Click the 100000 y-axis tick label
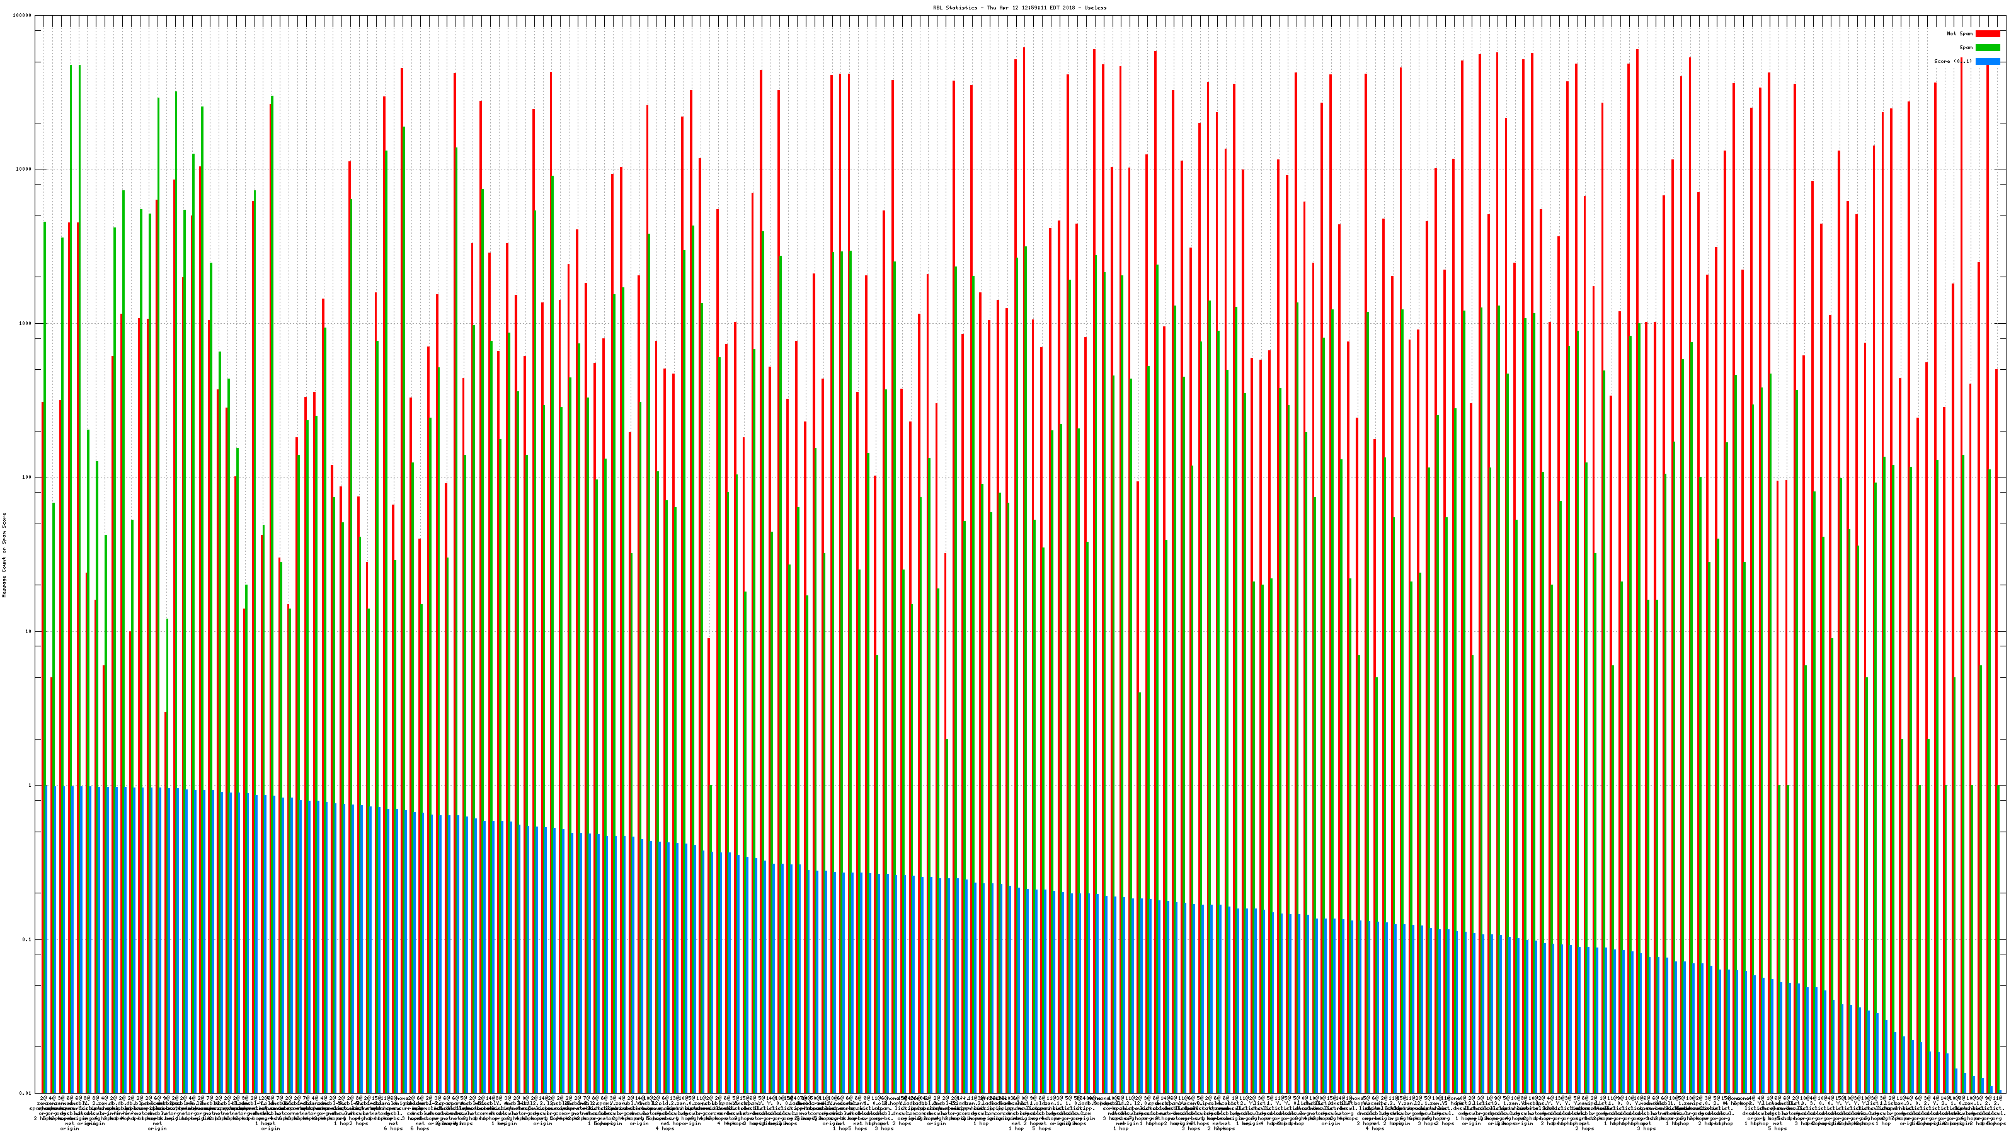The width and height of the screenshot is (2016, 1134). (x=23, y=16)
